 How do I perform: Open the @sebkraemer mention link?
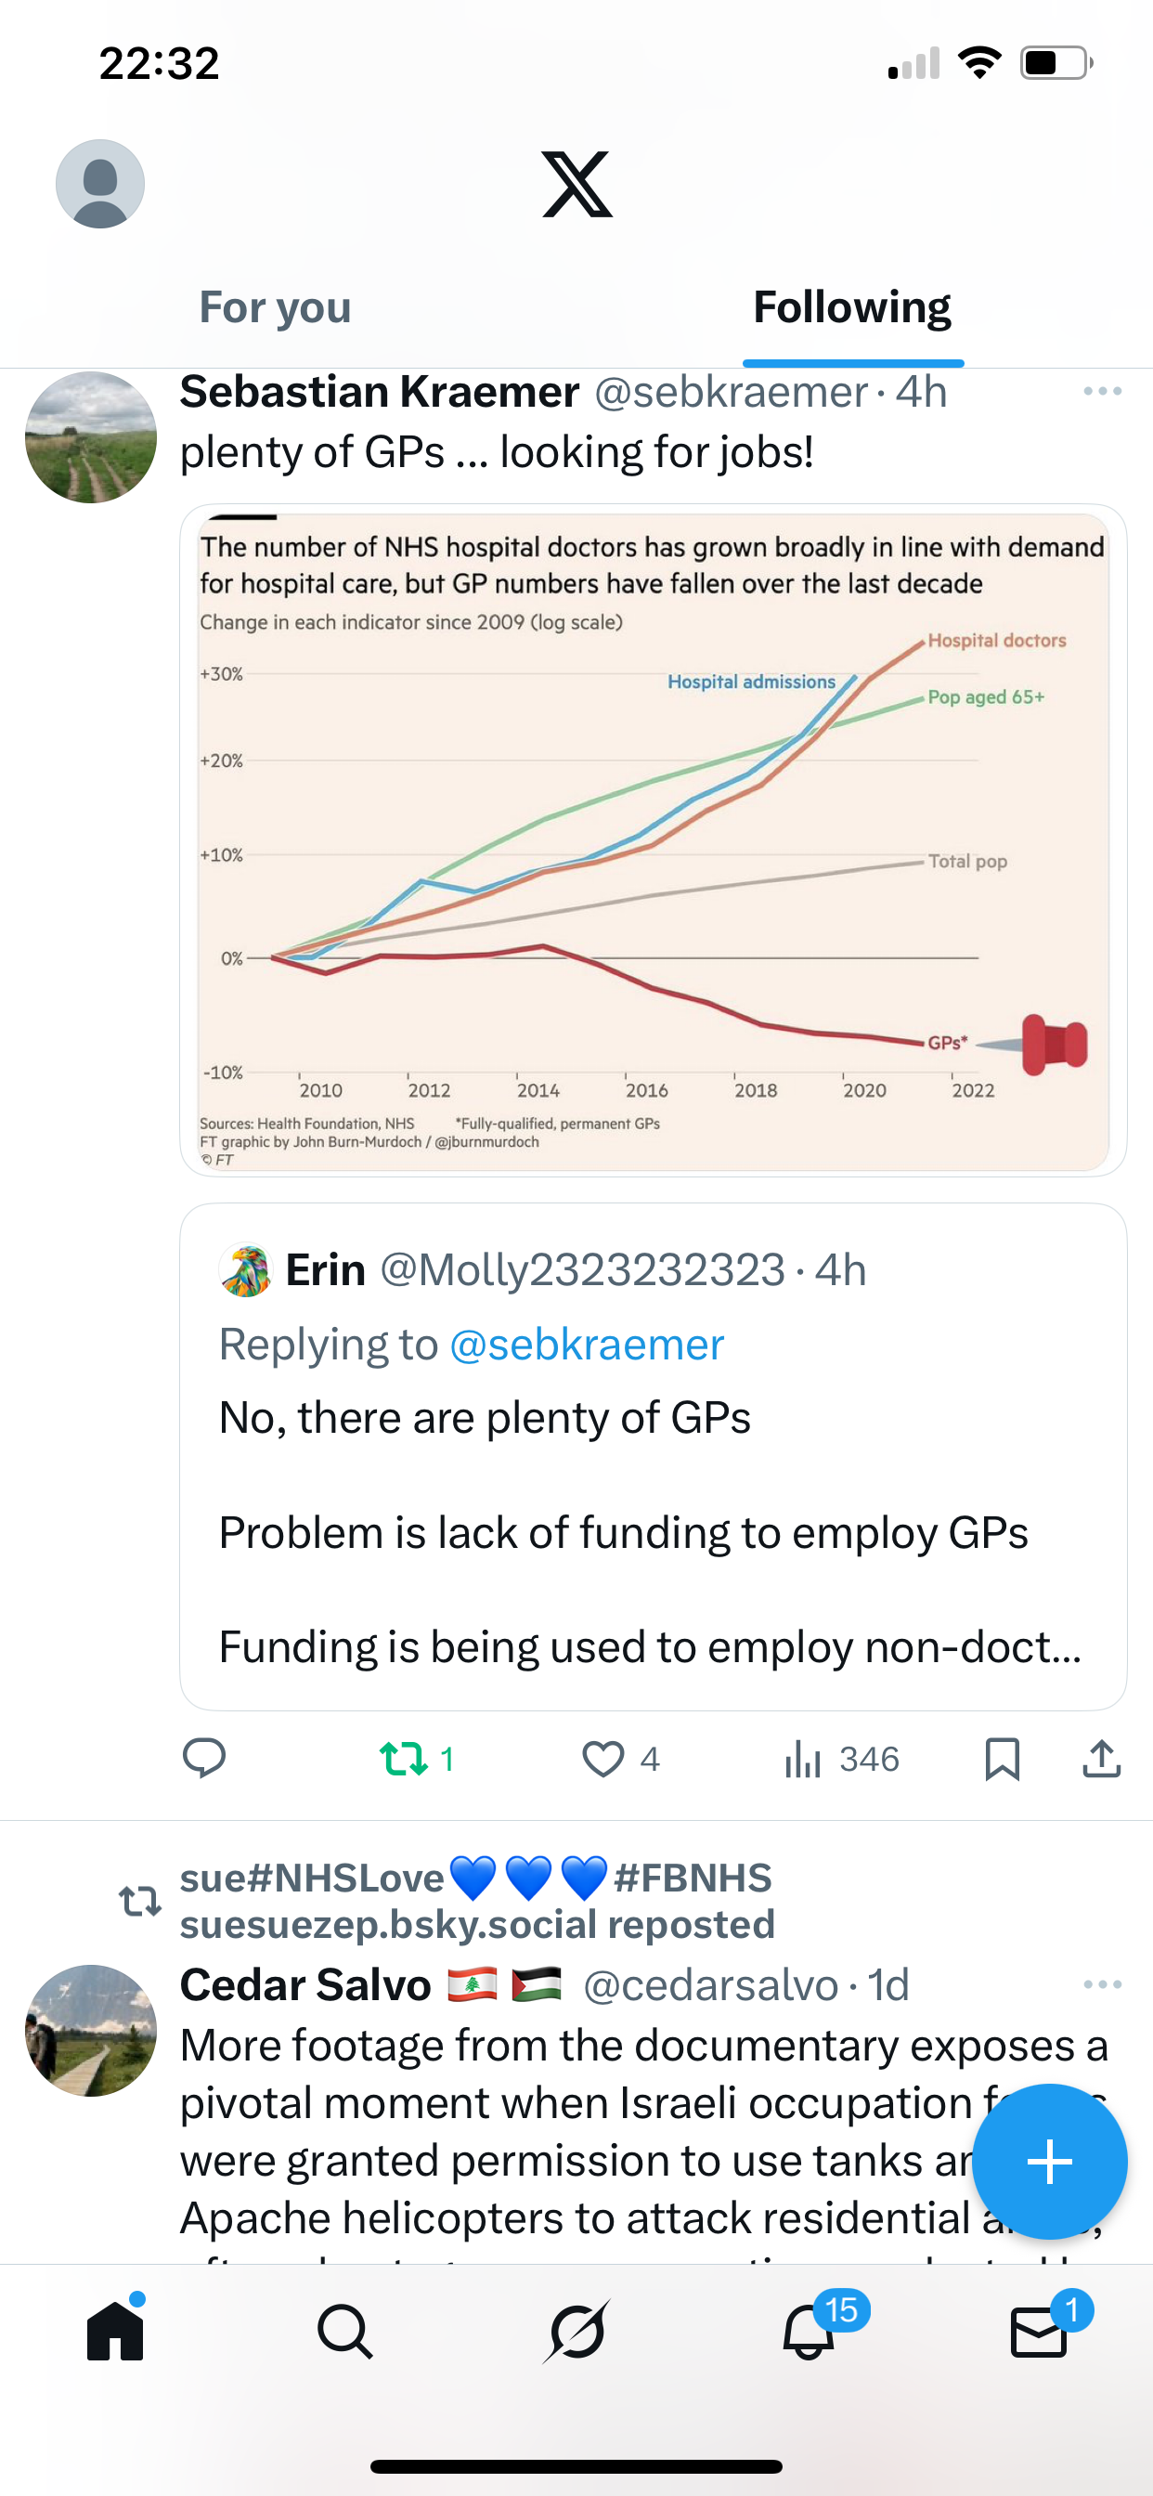pyautogui.click(x=586, y=1345)
